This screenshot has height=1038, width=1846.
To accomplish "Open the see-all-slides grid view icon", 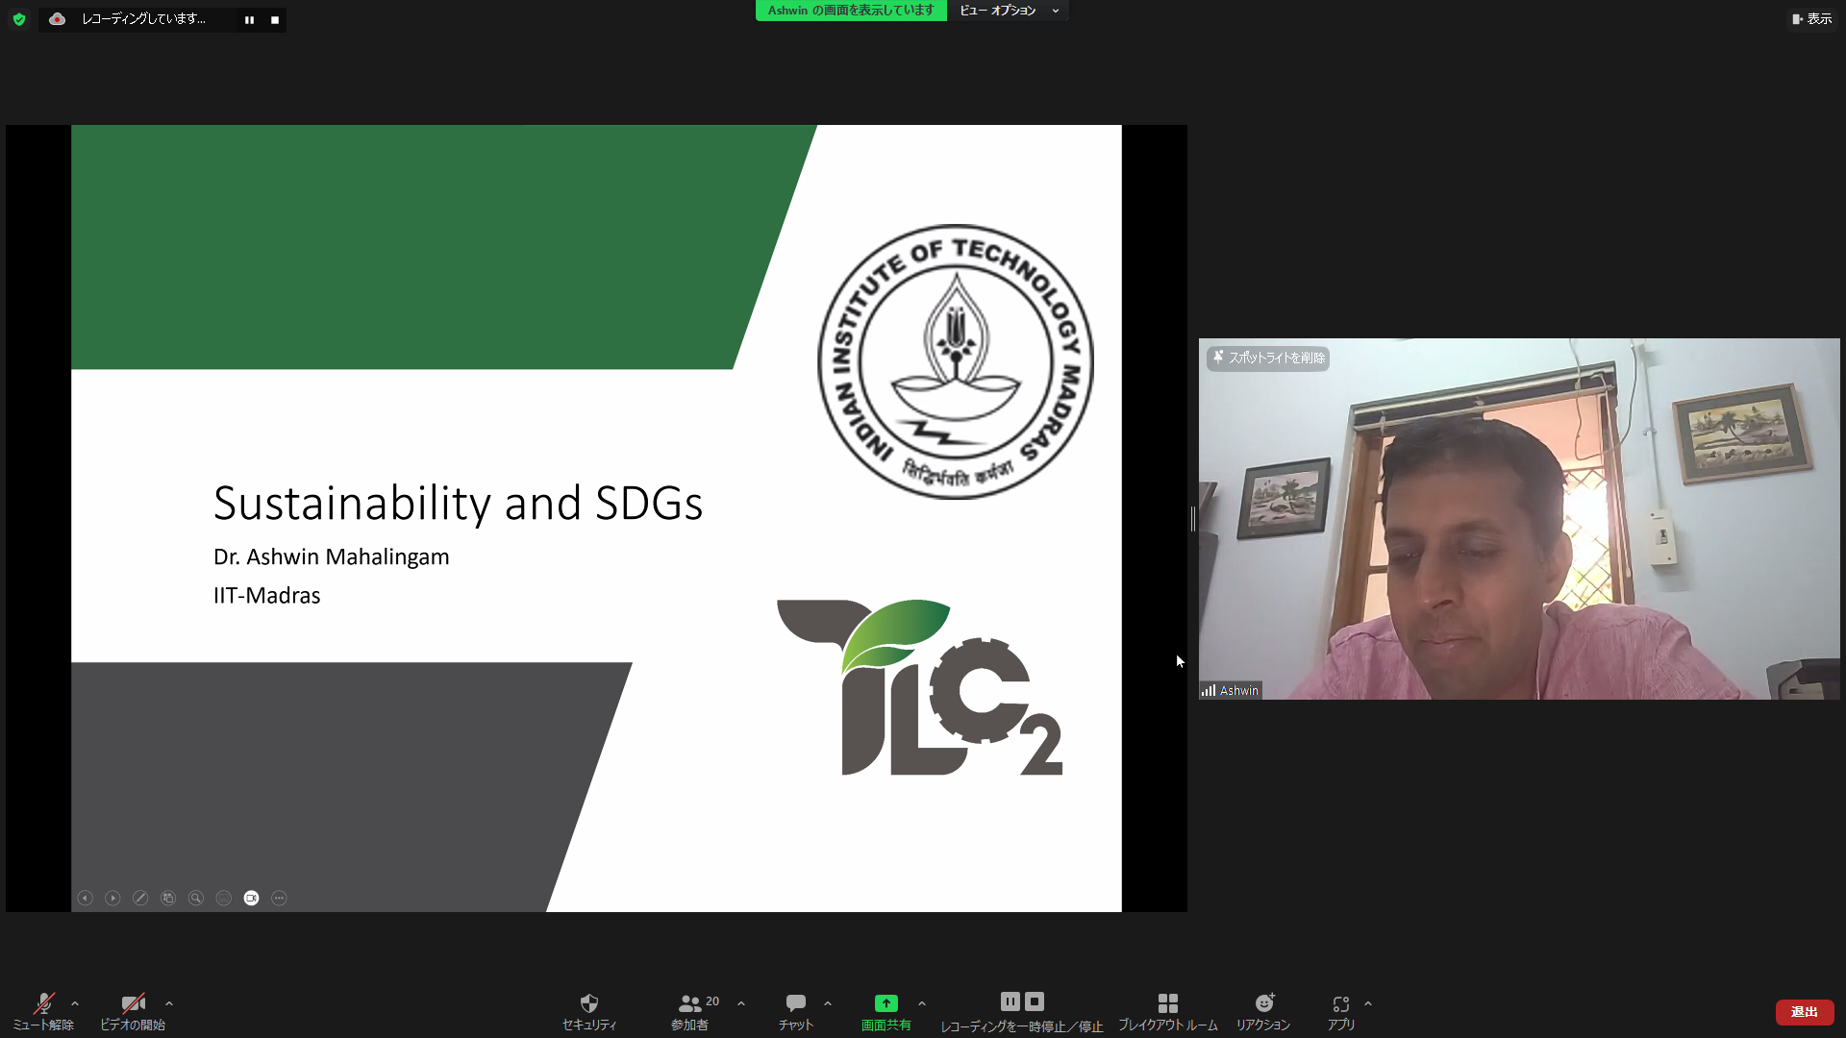I will pyautogui.click(x=168, y=898).
